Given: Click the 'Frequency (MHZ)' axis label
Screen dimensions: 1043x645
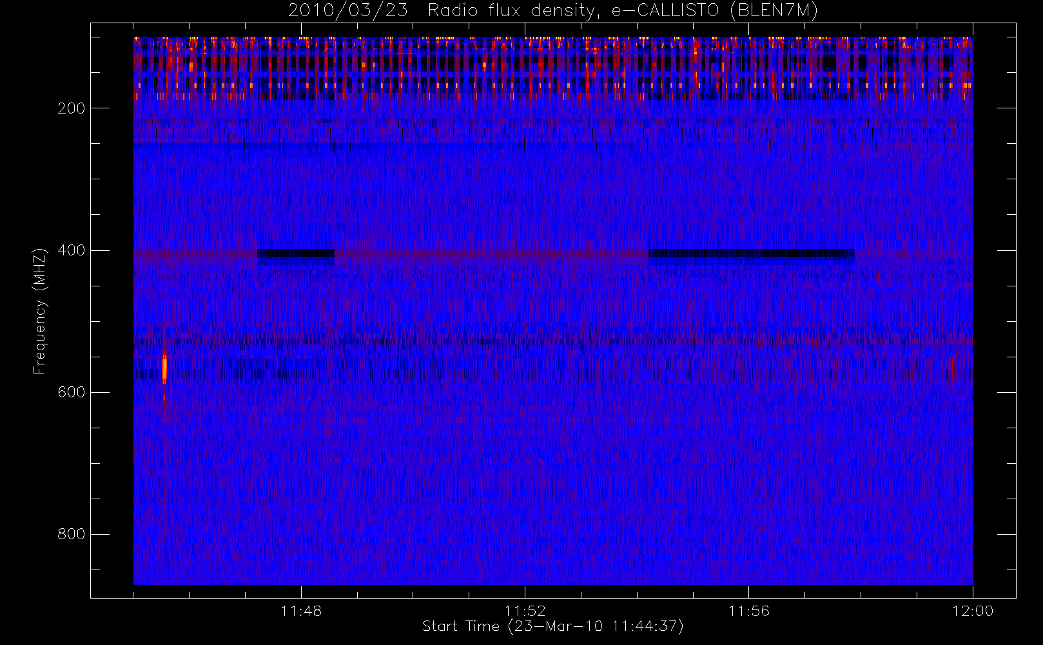Looking at the screenshot, I should 40,310.
